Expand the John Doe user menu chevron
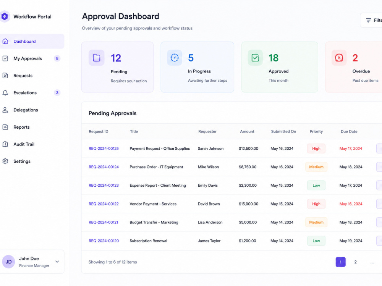The width and height of the screenshot is (382, 286). [x=57, y=262]
